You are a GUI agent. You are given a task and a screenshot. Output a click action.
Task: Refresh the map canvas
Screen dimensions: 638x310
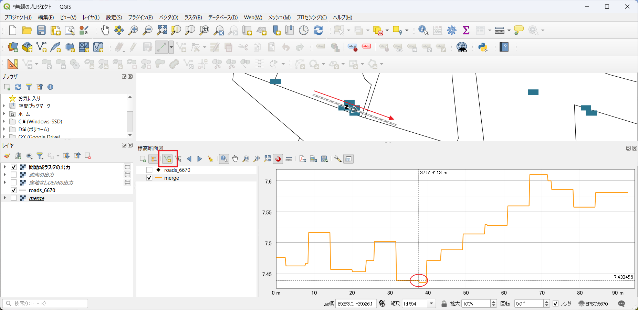point(318,30)
